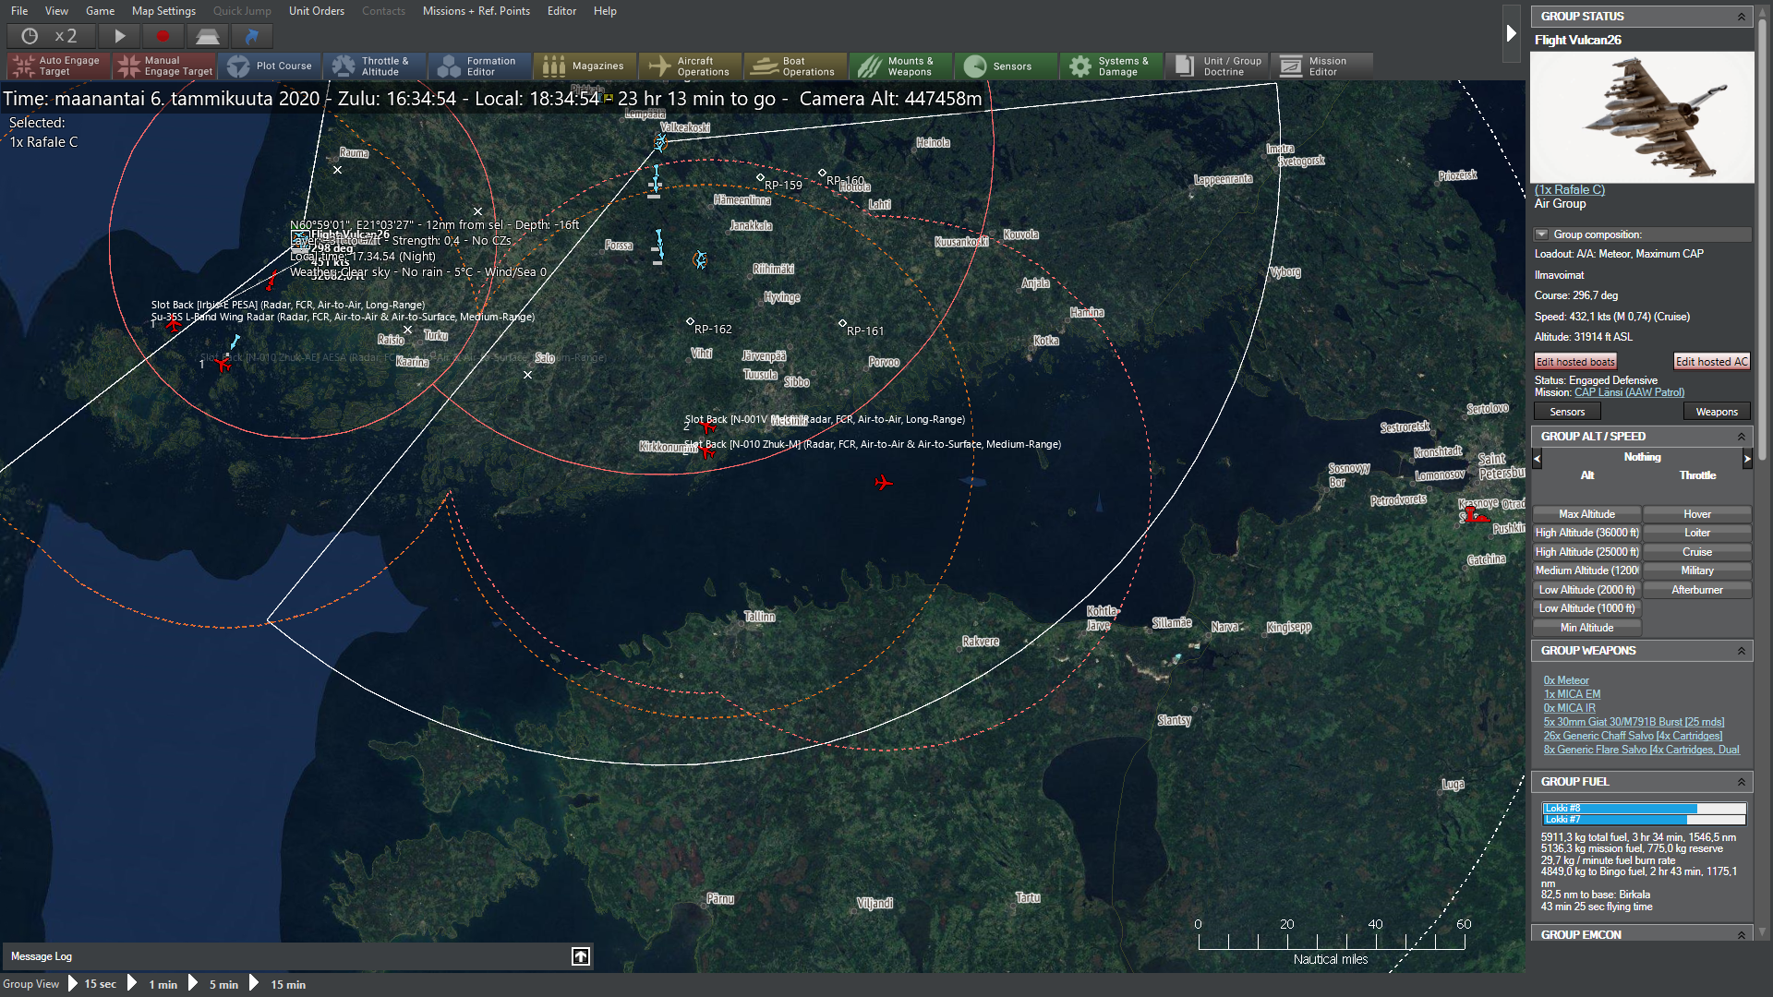Image resolution: width=1773 pixels, height=997 pixels.
Task: Open Plot Course tool
Action: [271, 66]
